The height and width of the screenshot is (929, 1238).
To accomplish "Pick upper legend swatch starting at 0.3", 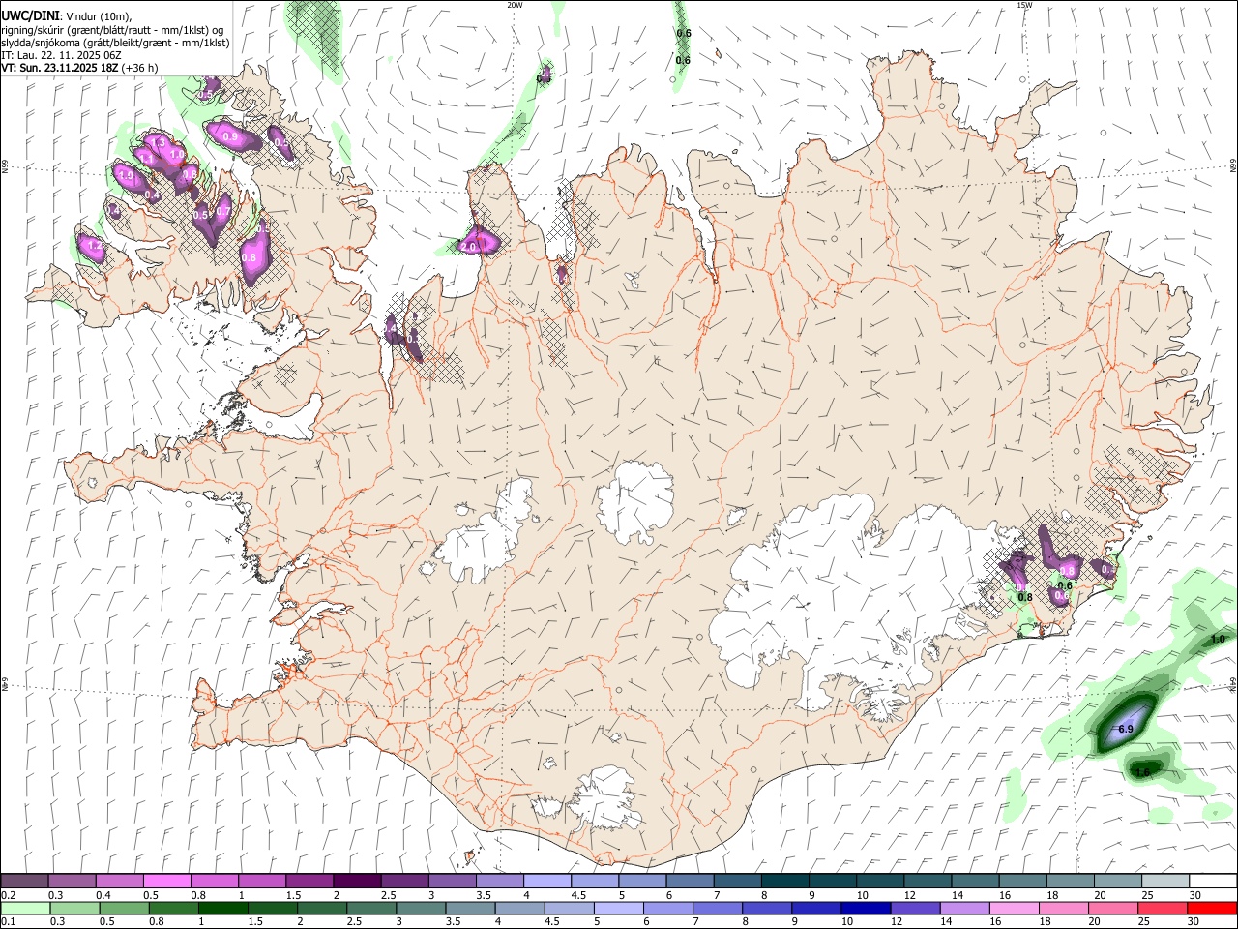I will 72,881.
